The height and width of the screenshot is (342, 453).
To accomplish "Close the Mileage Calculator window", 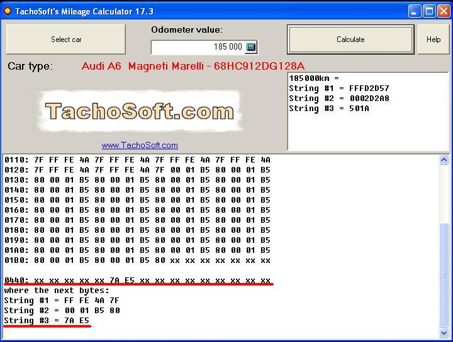I will coord(444,11).
